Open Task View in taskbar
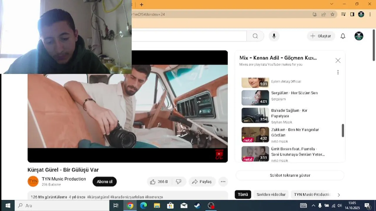This screenshot has height=211, width=376. pos(116,206)
